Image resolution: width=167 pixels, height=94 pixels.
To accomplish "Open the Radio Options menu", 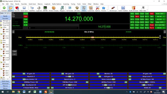I will (x=57, y=4).
